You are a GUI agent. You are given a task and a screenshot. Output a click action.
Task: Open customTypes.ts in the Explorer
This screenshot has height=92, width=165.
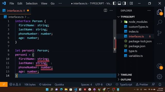138,27
